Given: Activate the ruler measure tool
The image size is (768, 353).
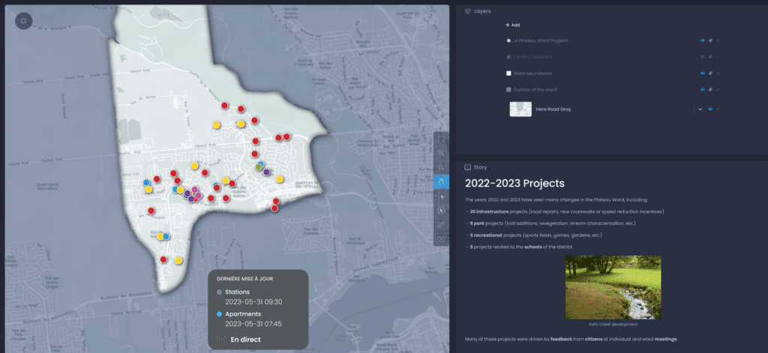Looking at the screenshot, I should (441, 225).
